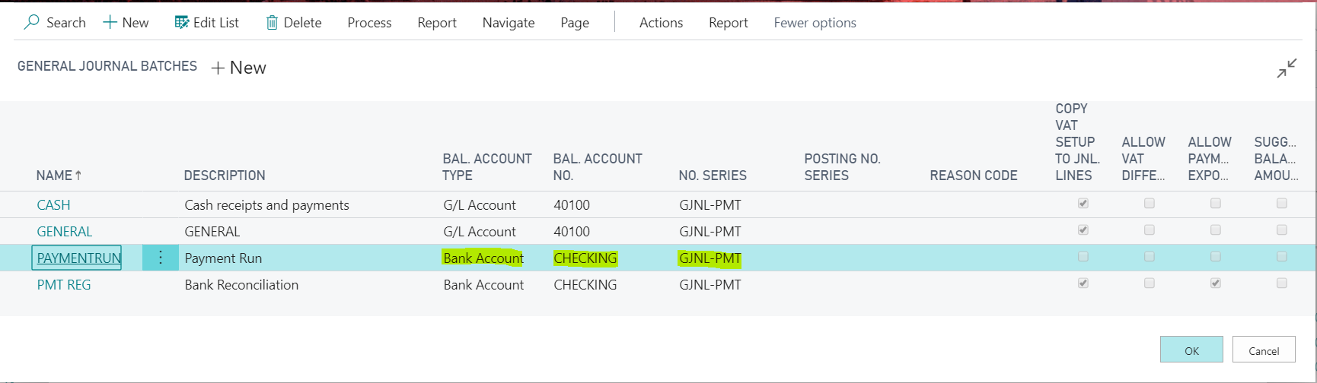Click the Delete trash can icon
1317x383 pixels.
tap(272, 23)
